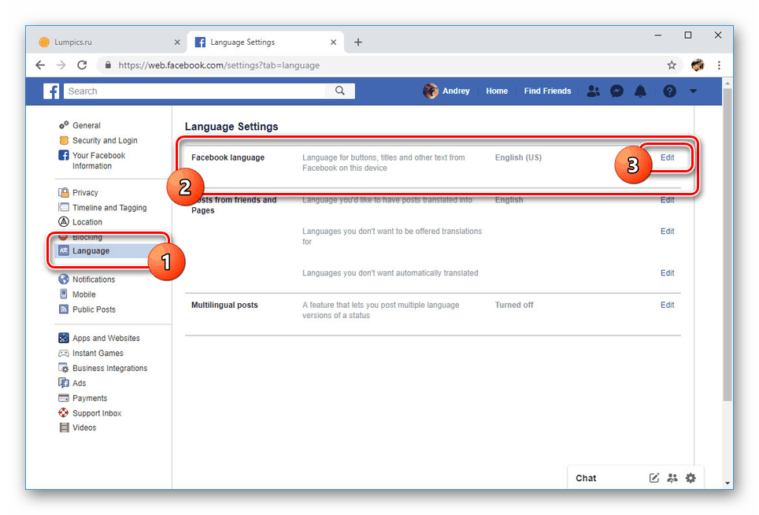The image size is (759, 515).
Task: Click the Videos film icon
Action: 64,428
